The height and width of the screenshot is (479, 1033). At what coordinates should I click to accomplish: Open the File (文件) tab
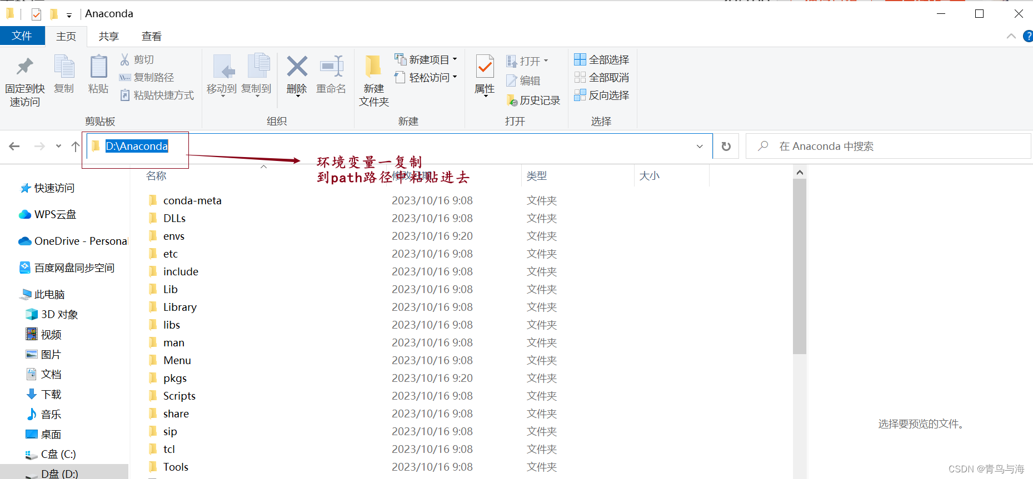22,36
